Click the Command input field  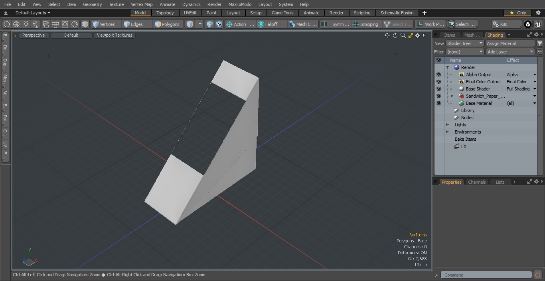486,275
